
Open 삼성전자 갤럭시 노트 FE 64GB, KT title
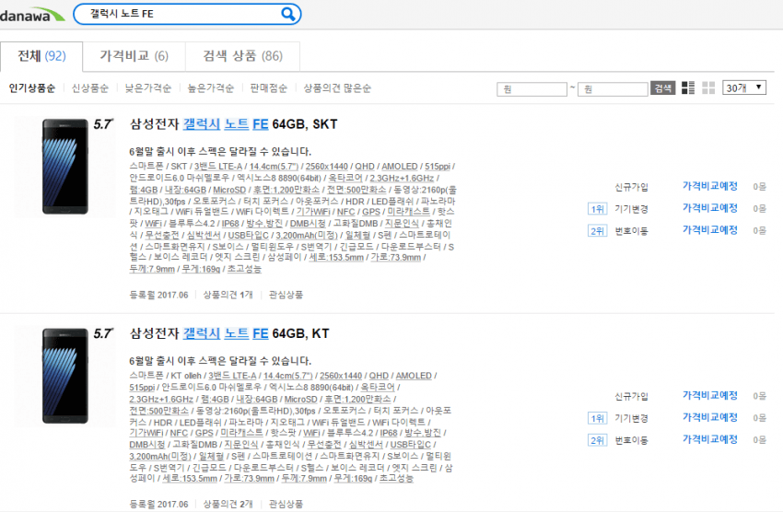point(229,333)
